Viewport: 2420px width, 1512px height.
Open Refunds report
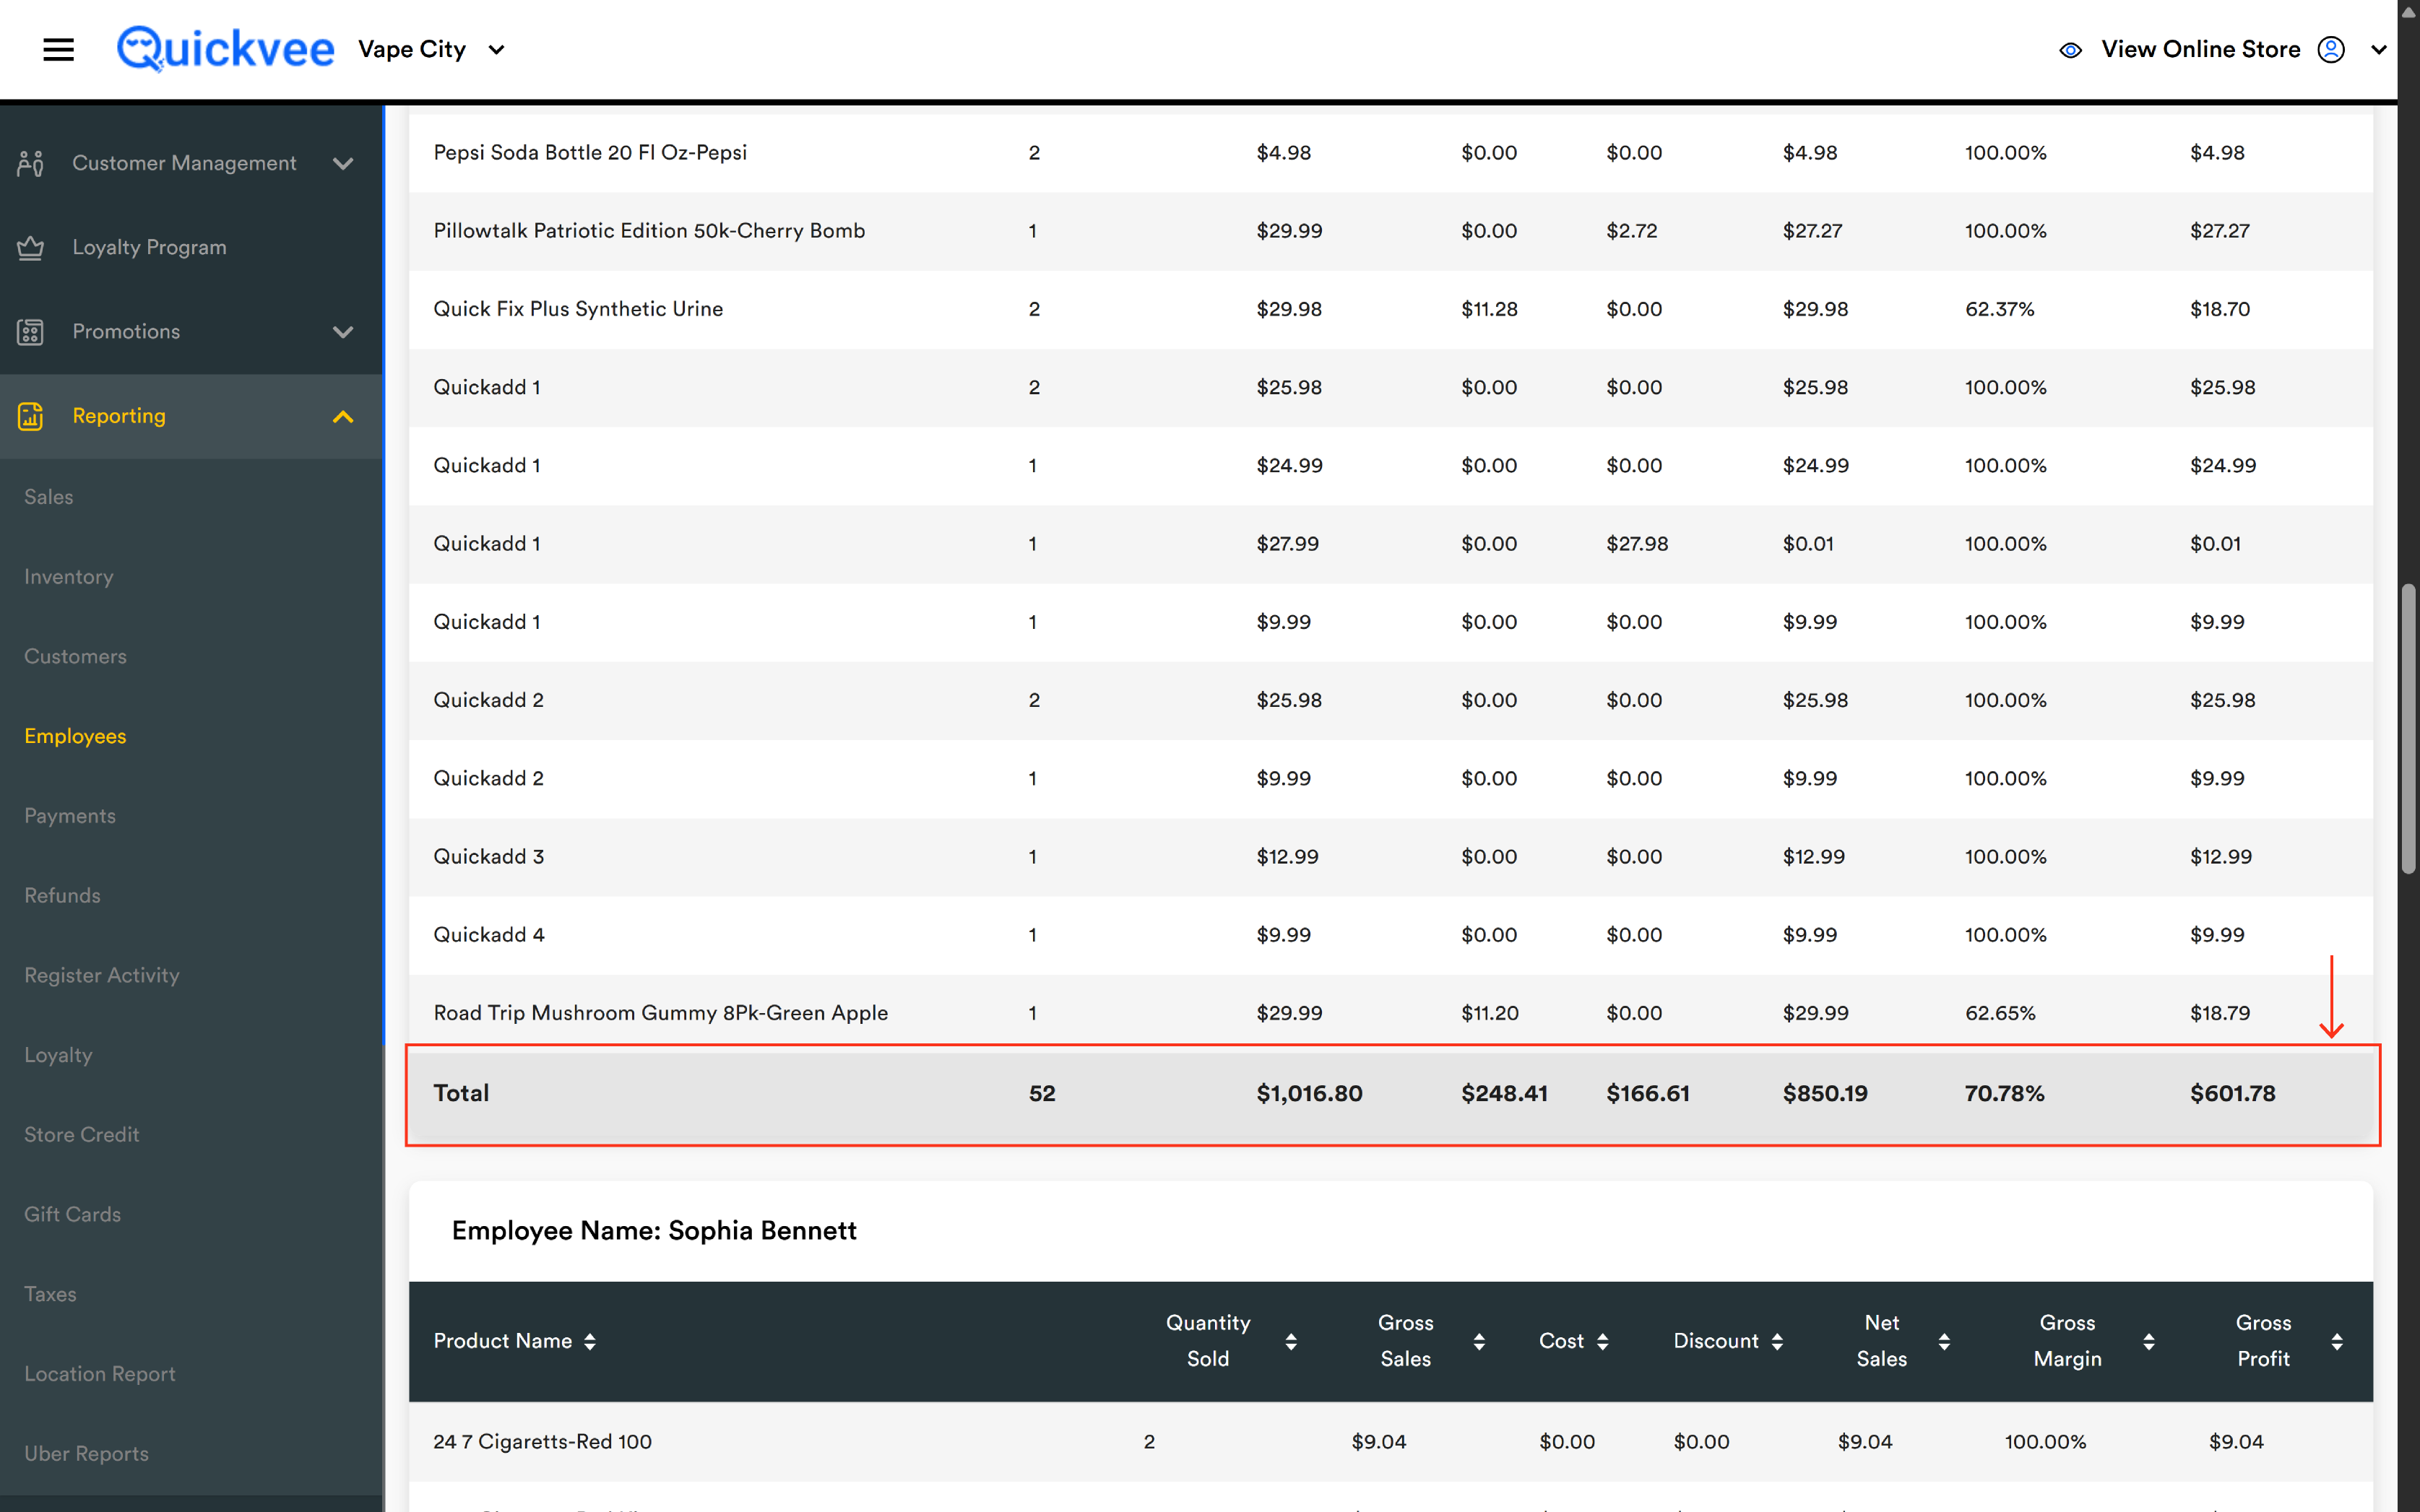coord(62,895)
